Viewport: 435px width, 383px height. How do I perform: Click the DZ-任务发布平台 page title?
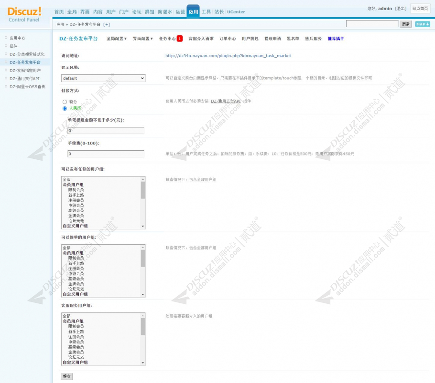click(78, 39)
